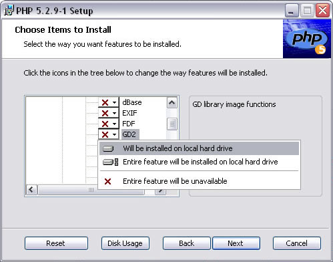Choose 'Entire feature will be installed on local hard drive'
Viewport: 333px width, 262px height.
click(x=199, y=162)
